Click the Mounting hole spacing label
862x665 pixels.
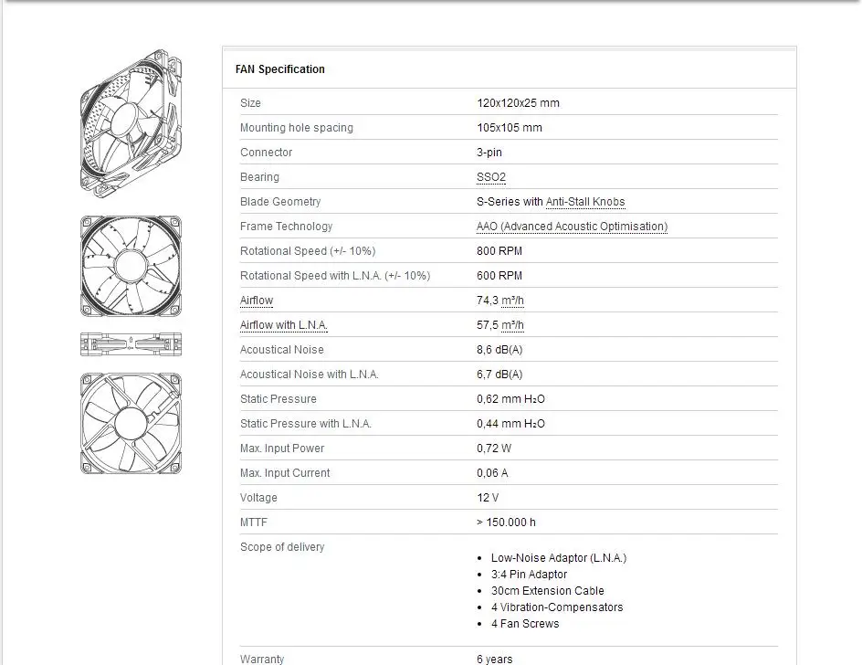[296, 128]
